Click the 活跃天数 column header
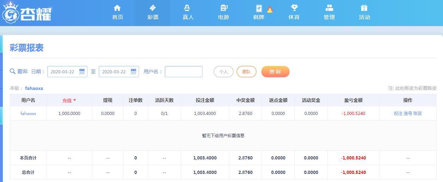The image size is (443, 182). click(164, 100)
